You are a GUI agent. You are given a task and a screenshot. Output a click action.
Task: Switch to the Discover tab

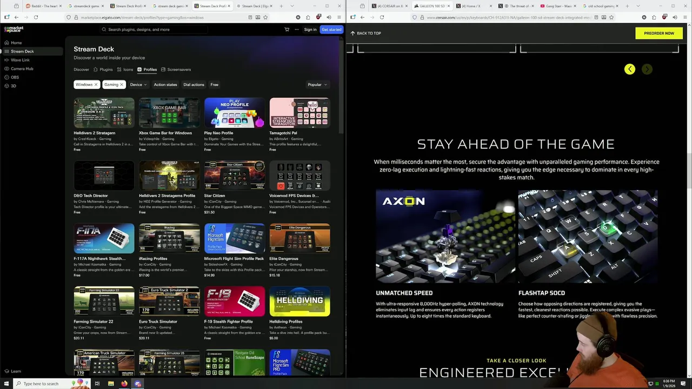81,69
